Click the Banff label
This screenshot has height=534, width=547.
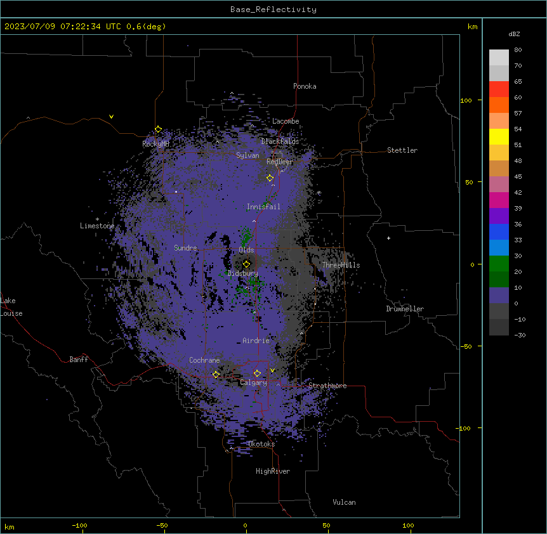pyautogui.click(x=79, y=360)
